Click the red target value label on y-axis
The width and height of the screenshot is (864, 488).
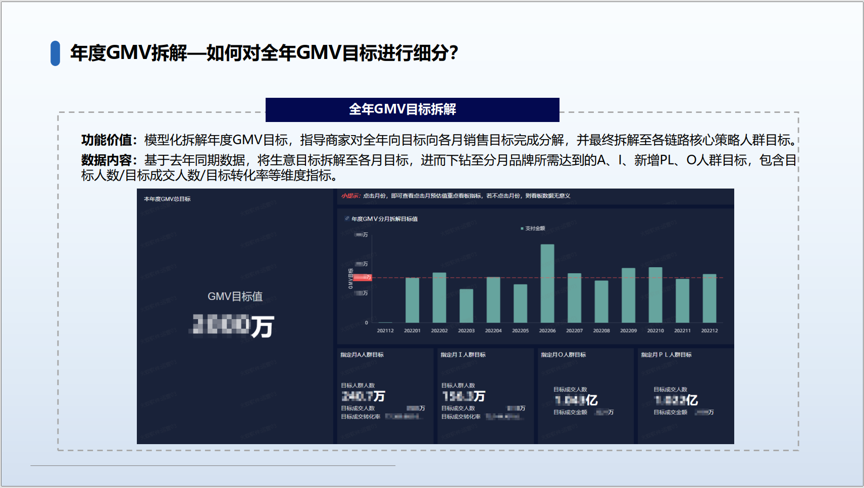tap(363, 277)
